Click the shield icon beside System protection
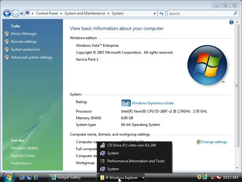 pyautogui.click(x=7, y=49)
